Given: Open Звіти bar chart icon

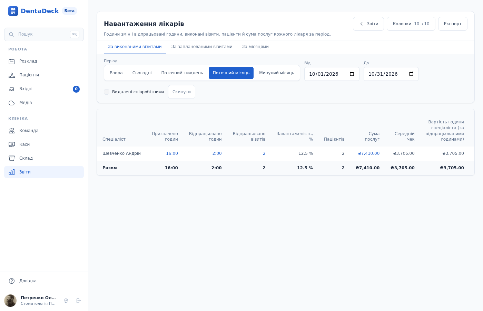Looking at the screenshot, I should (x=12, y=172).
